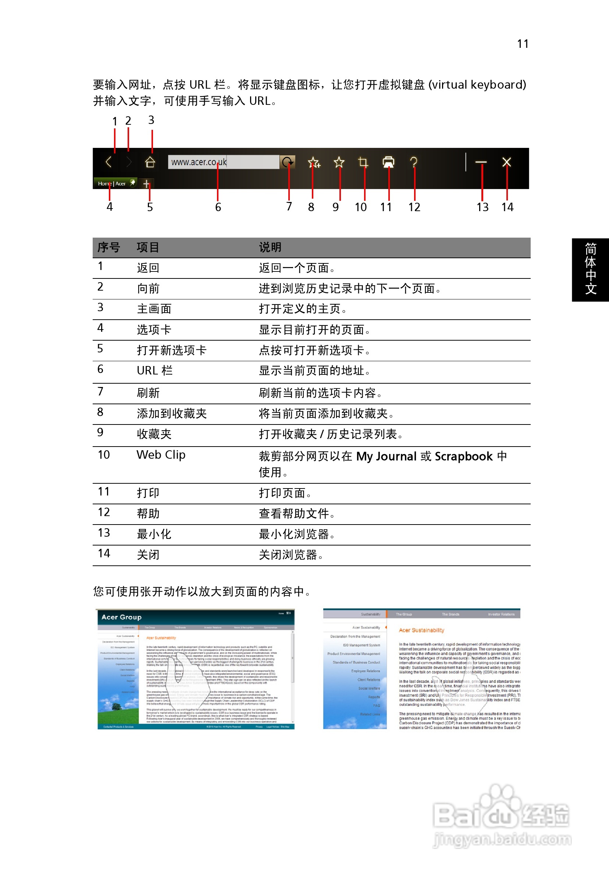The image size is (609, 874).
Task: Activate the Web Clip crop icon
Action: click(x=363, y=163)
